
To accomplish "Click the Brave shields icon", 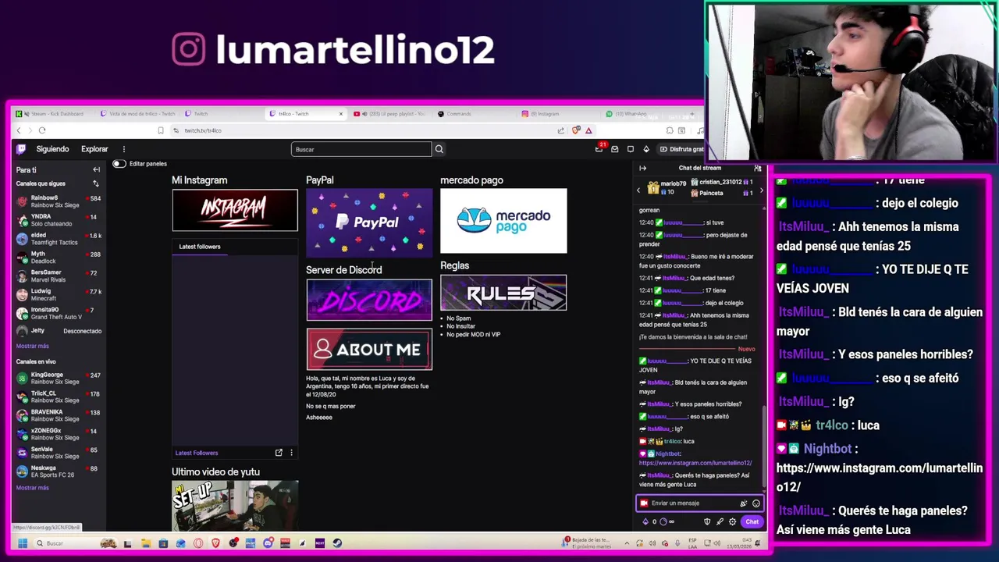I will [576, 130].
